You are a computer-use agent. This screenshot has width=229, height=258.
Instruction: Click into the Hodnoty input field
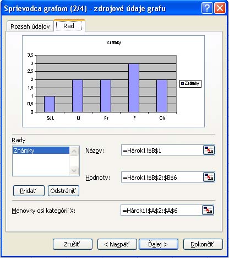(162, 177)
